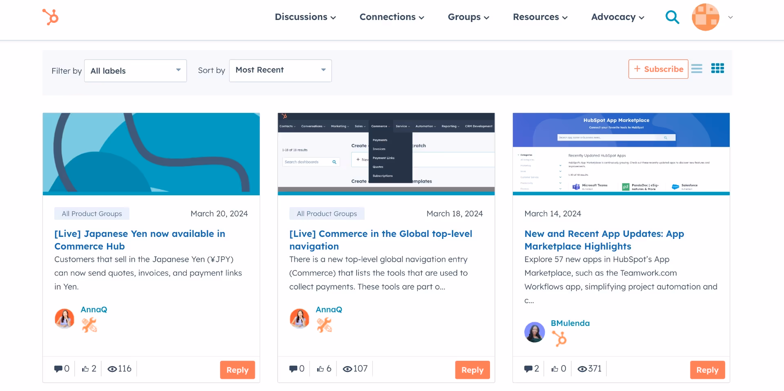Image resolution: width=784 pixels, height=391 pixels.
Task: Open 'New and Recent App Updates' post title
Action: [x=604, y=240]
